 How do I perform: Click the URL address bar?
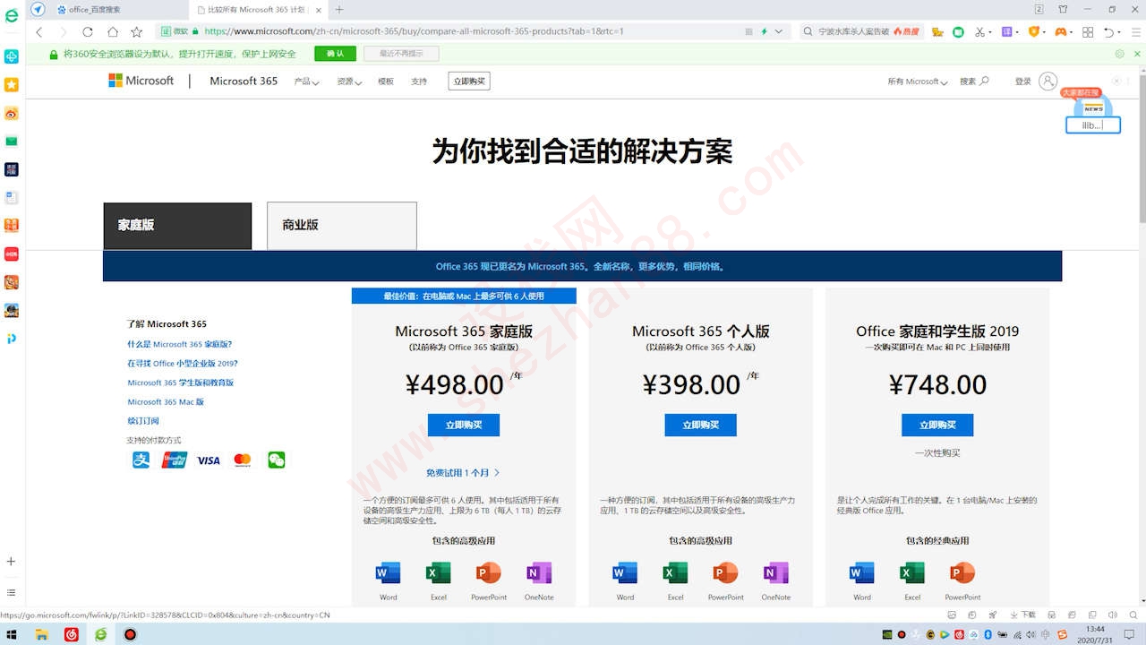pos(475,31)
